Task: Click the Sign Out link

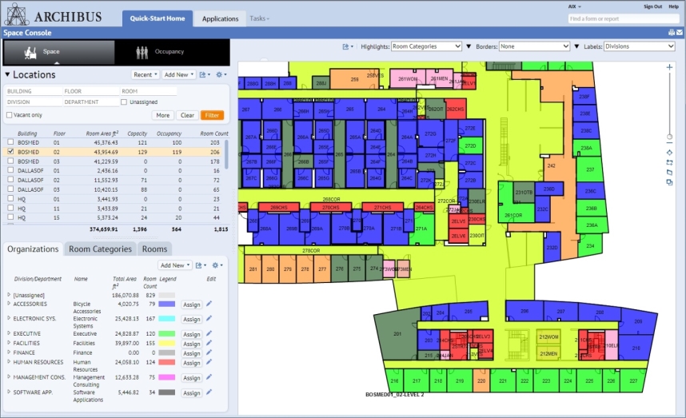Action: pos(652,6)
